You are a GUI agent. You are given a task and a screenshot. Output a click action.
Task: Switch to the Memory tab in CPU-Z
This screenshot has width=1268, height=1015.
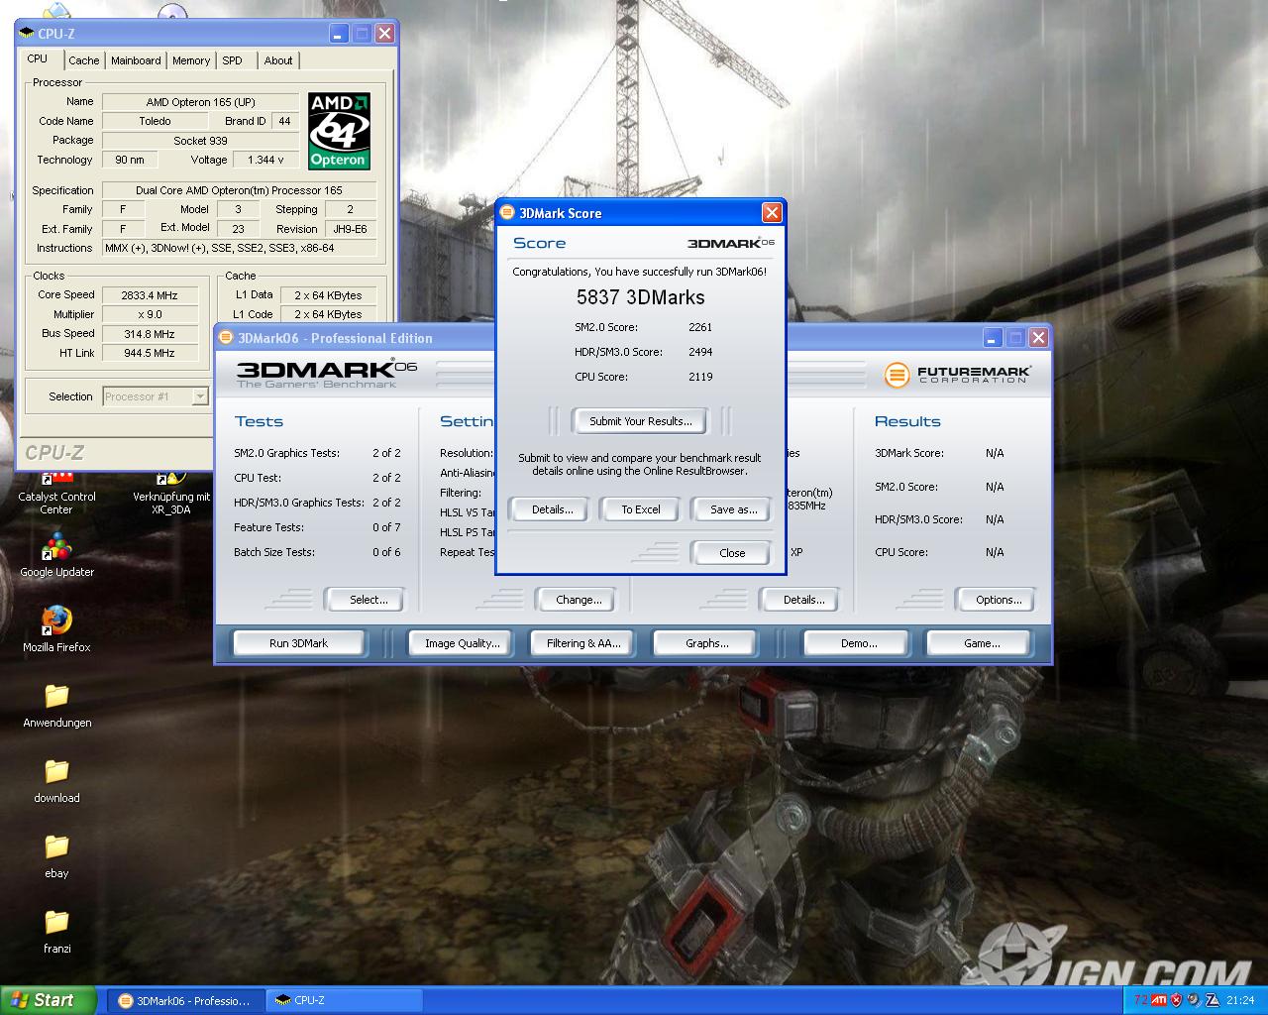(191, 60)
